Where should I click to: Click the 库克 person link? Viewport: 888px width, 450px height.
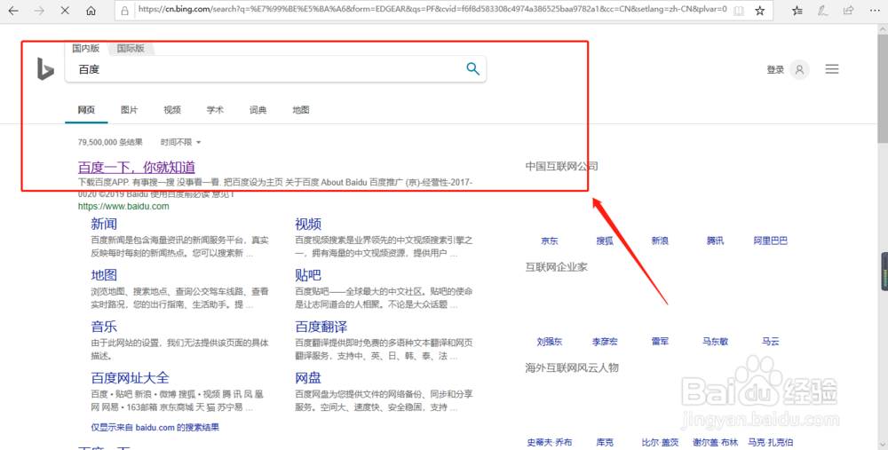pos(604,442)
